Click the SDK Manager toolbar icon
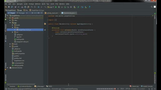Image resolution: width=161 pixels, height=90 pixels. [x=86, y=7]
